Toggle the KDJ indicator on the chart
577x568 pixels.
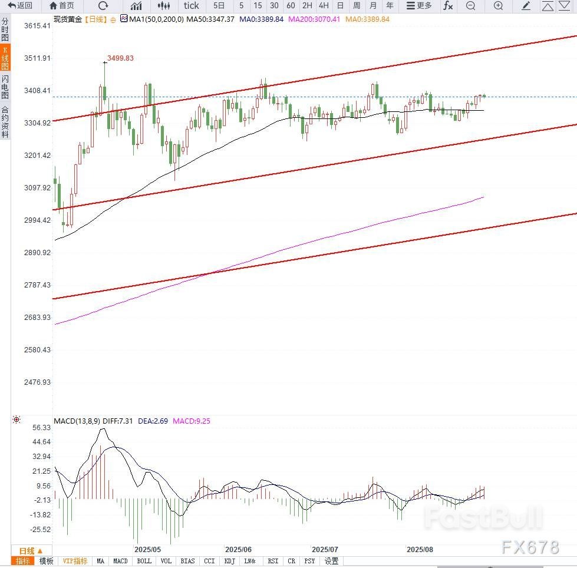pyautogui.click(x=230, y=561)
